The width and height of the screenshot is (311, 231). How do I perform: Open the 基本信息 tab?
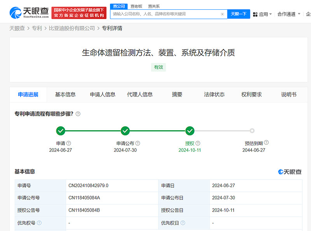(x=65, y=94)
